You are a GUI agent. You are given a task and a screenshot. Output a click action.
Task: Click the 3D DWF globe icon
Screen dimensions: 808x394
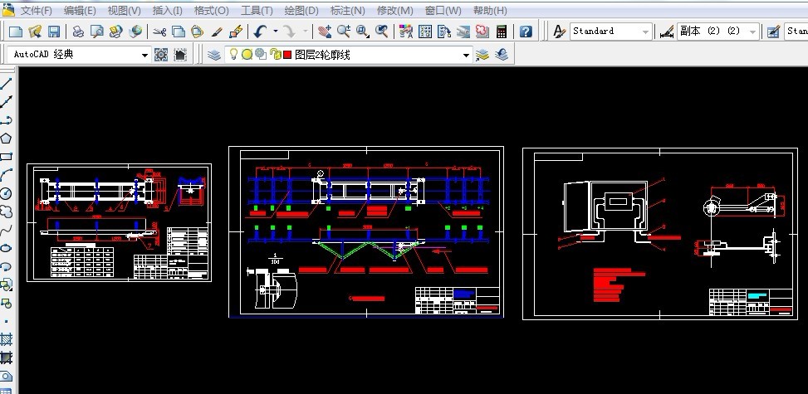pos(135,32)
